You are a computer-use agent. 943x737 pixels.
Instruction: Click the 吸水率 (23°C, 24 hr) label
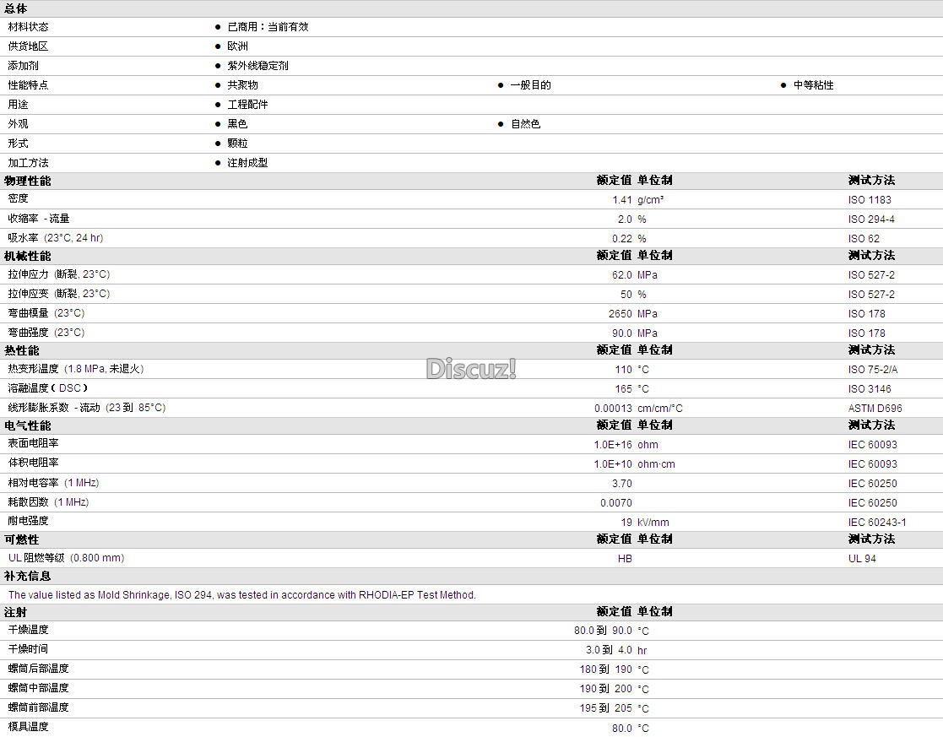pos(56,238)
